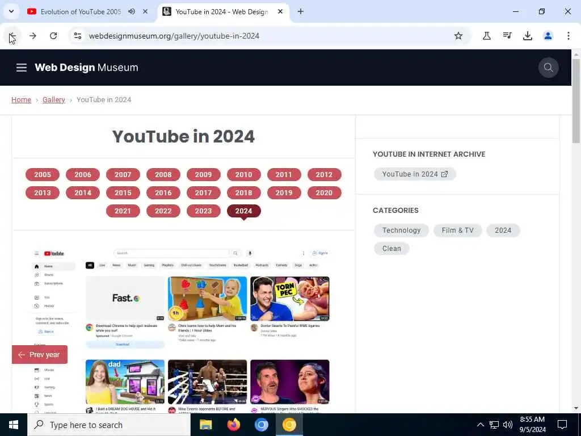
Task: Open the network status tray icon
Action: pyautogui.click(x=494, y=425)
